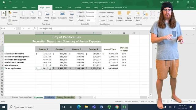This screenshot has width=196, height=110.
Task: Open Google Chrome from the taskbar
Action: tap(117, 107)
